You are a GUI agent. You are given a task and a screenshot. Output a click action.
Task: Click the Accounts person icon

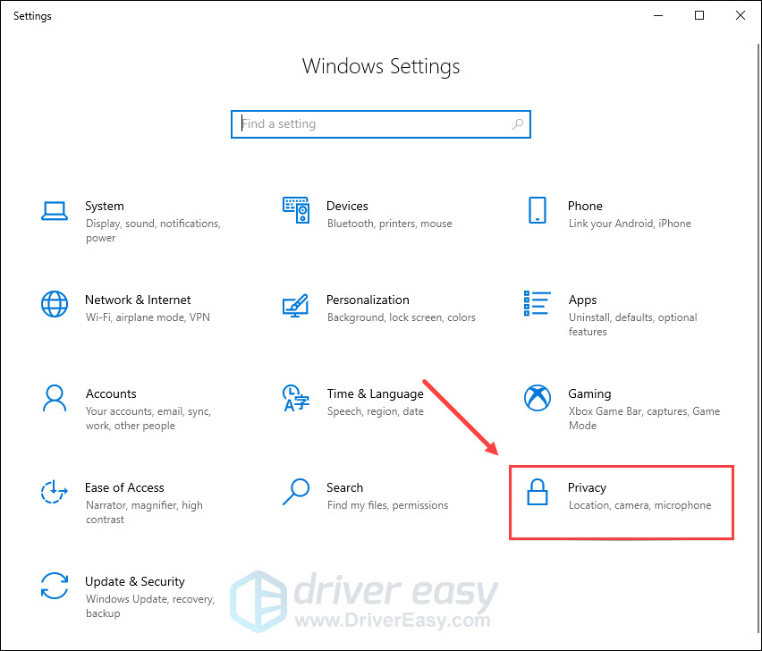pyautogui.click(x=55, y=398)
